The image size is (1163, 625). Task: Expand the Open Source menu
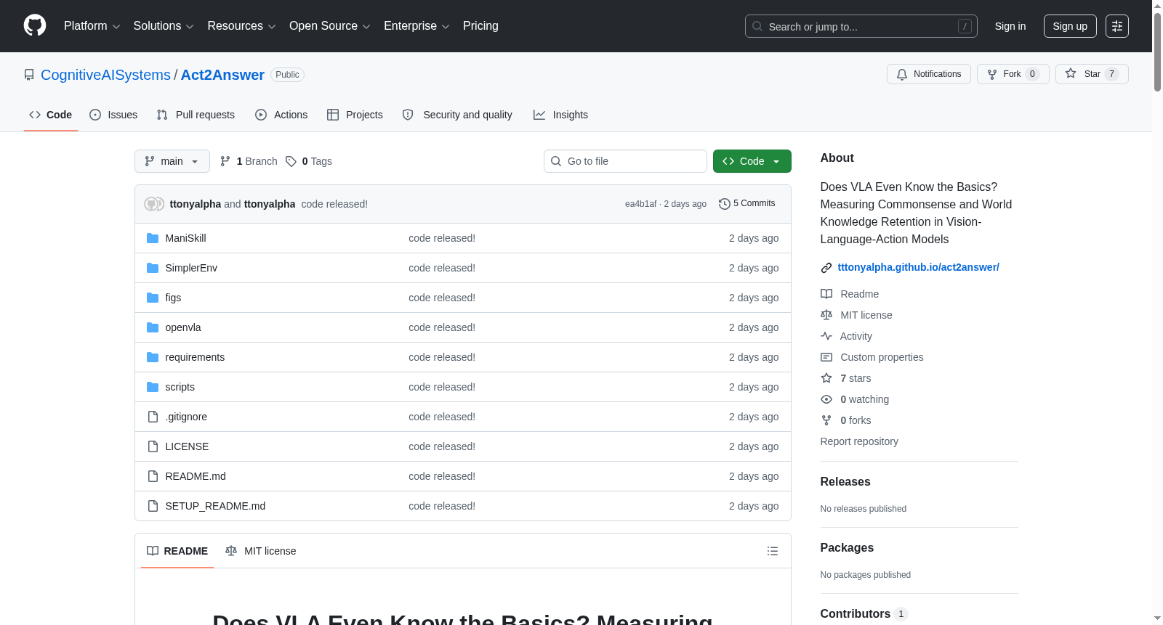[x=330, y=26]
